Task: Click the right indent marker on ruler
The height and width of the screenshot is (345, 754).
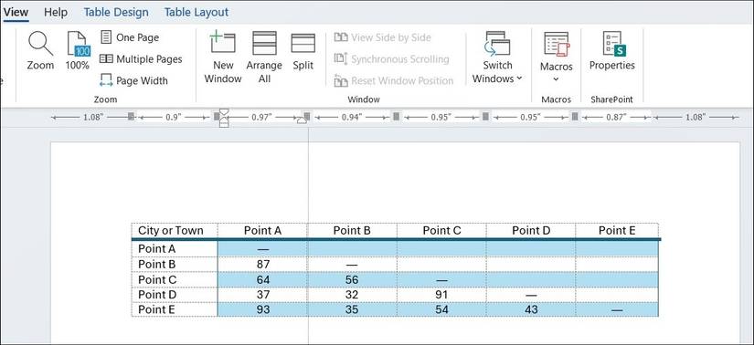Action: tap(302, 120)
